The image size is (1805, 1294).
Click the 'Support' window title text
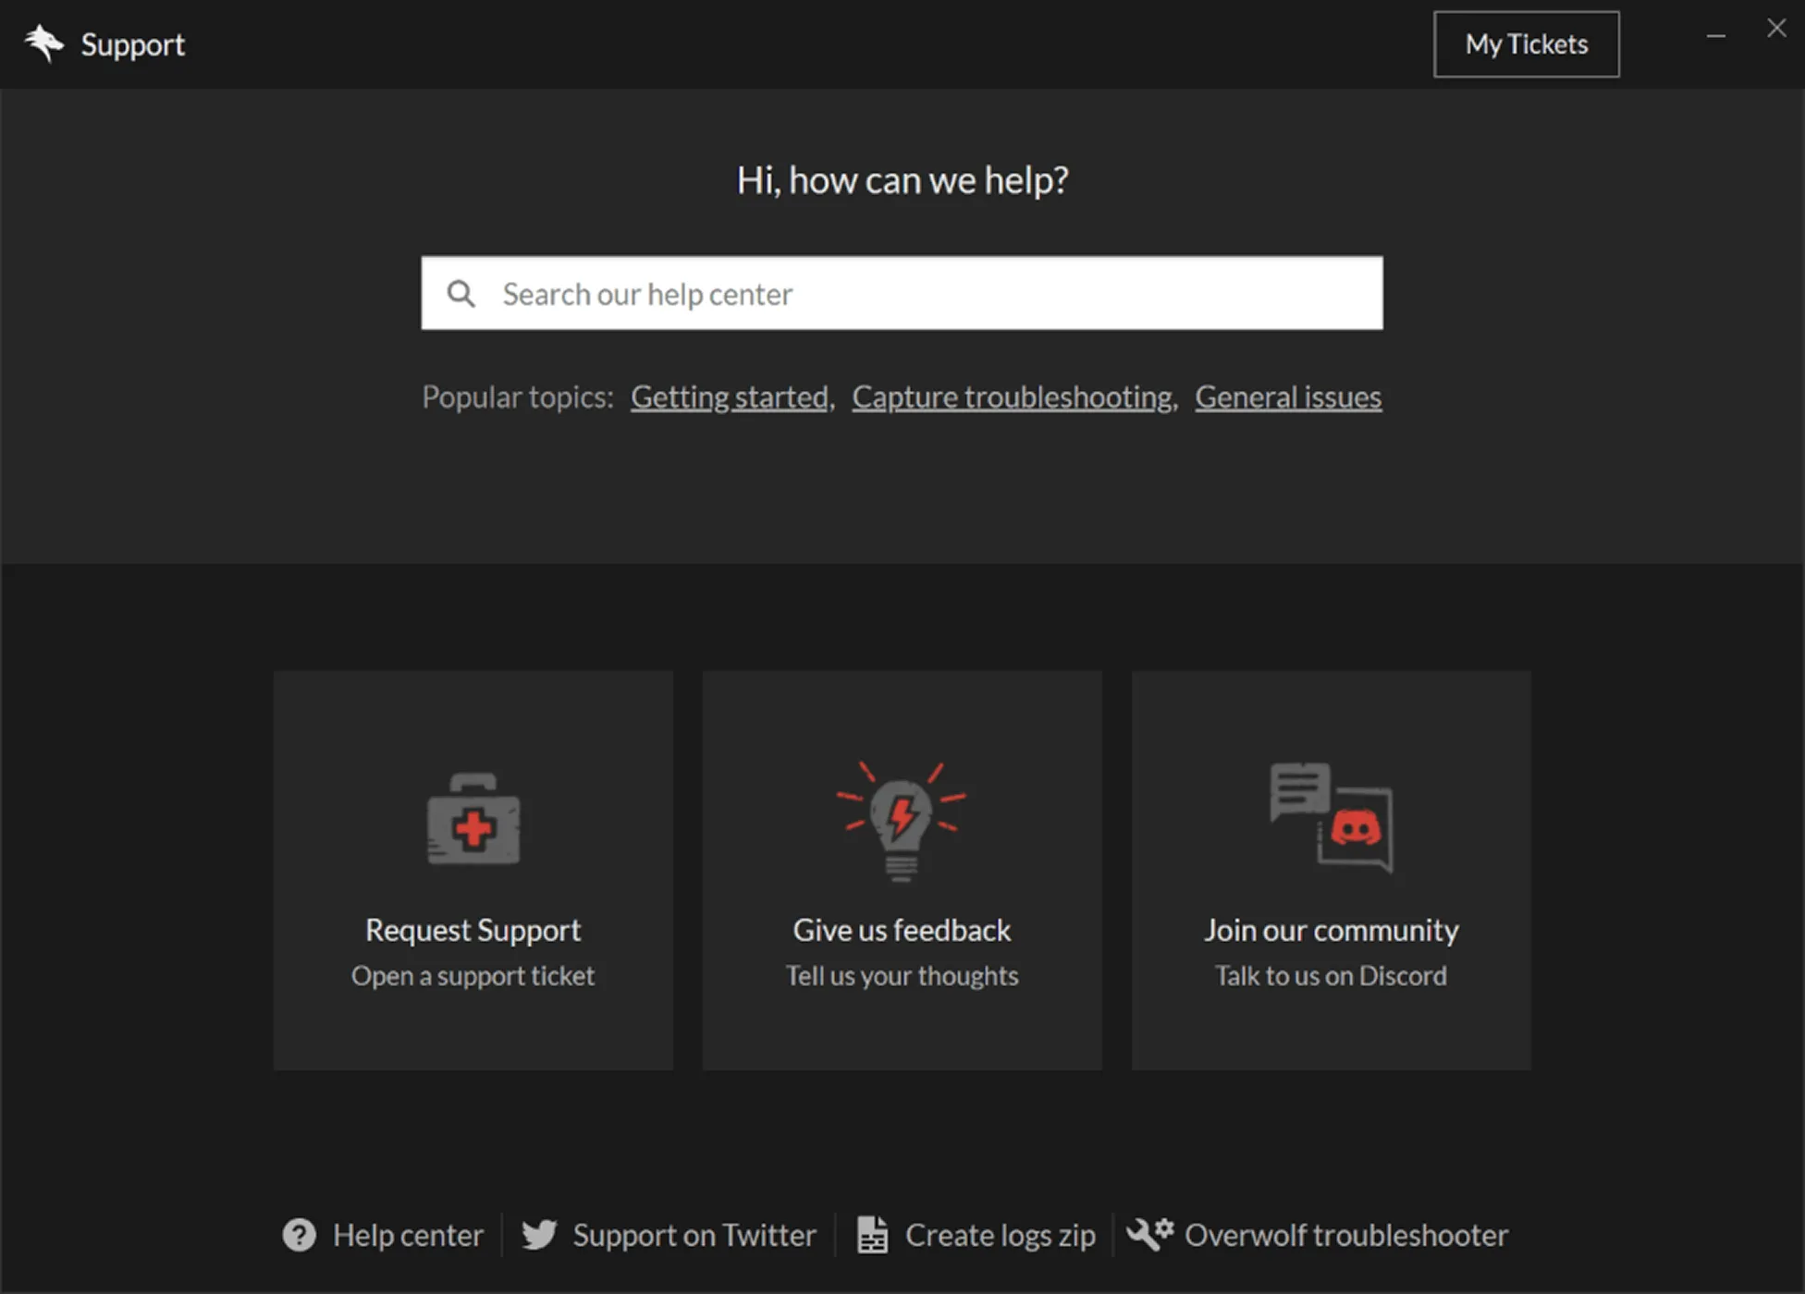[133, 45]
